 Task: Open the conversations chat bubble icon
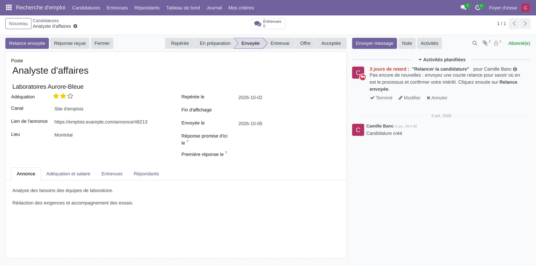pyautogui.click(x=463, y=7)
